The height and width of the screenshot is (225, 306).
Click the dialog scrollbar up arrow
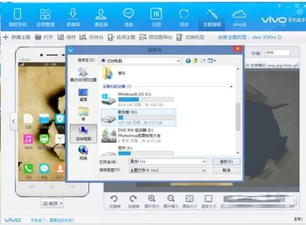pyautogui.click(x=238, y=69)
